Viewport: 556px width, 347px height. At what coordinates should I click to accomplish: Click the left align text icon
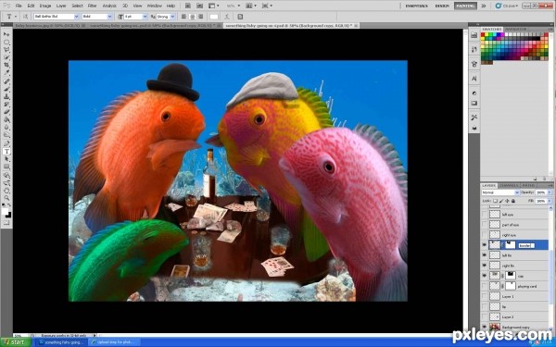184,17
